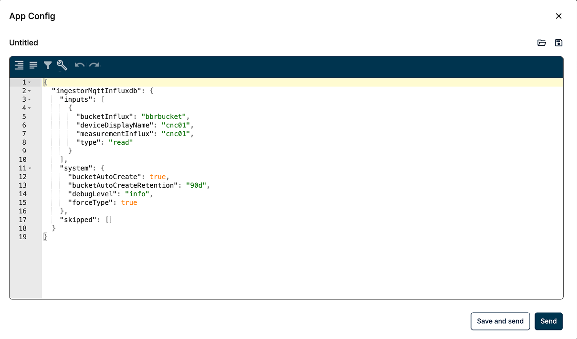Click the Send button

coord(548,321)
